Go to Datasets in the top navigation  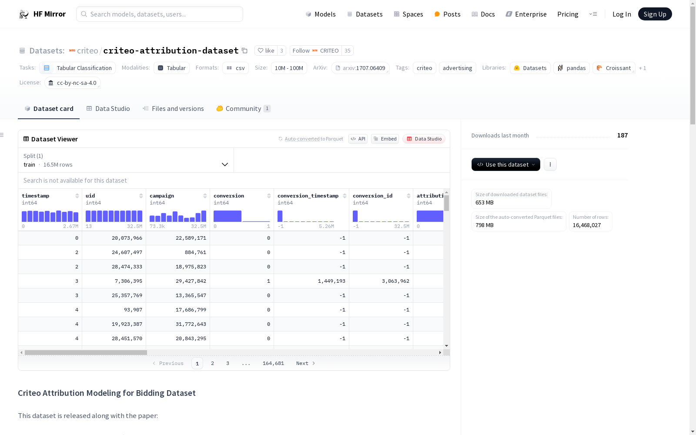pyautogui.click(x=365, y=14)
